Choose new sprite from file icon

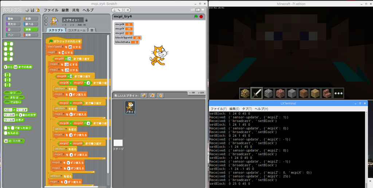click(152, 95)
